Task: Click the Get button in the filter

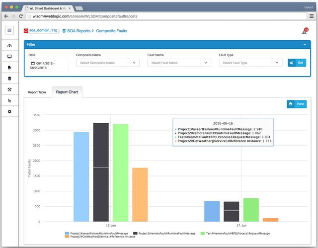Action: (297, 63)
